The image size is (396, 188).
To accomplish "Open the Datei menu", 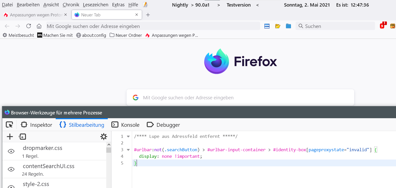I will pyautogui.click(x=7, y=5).
